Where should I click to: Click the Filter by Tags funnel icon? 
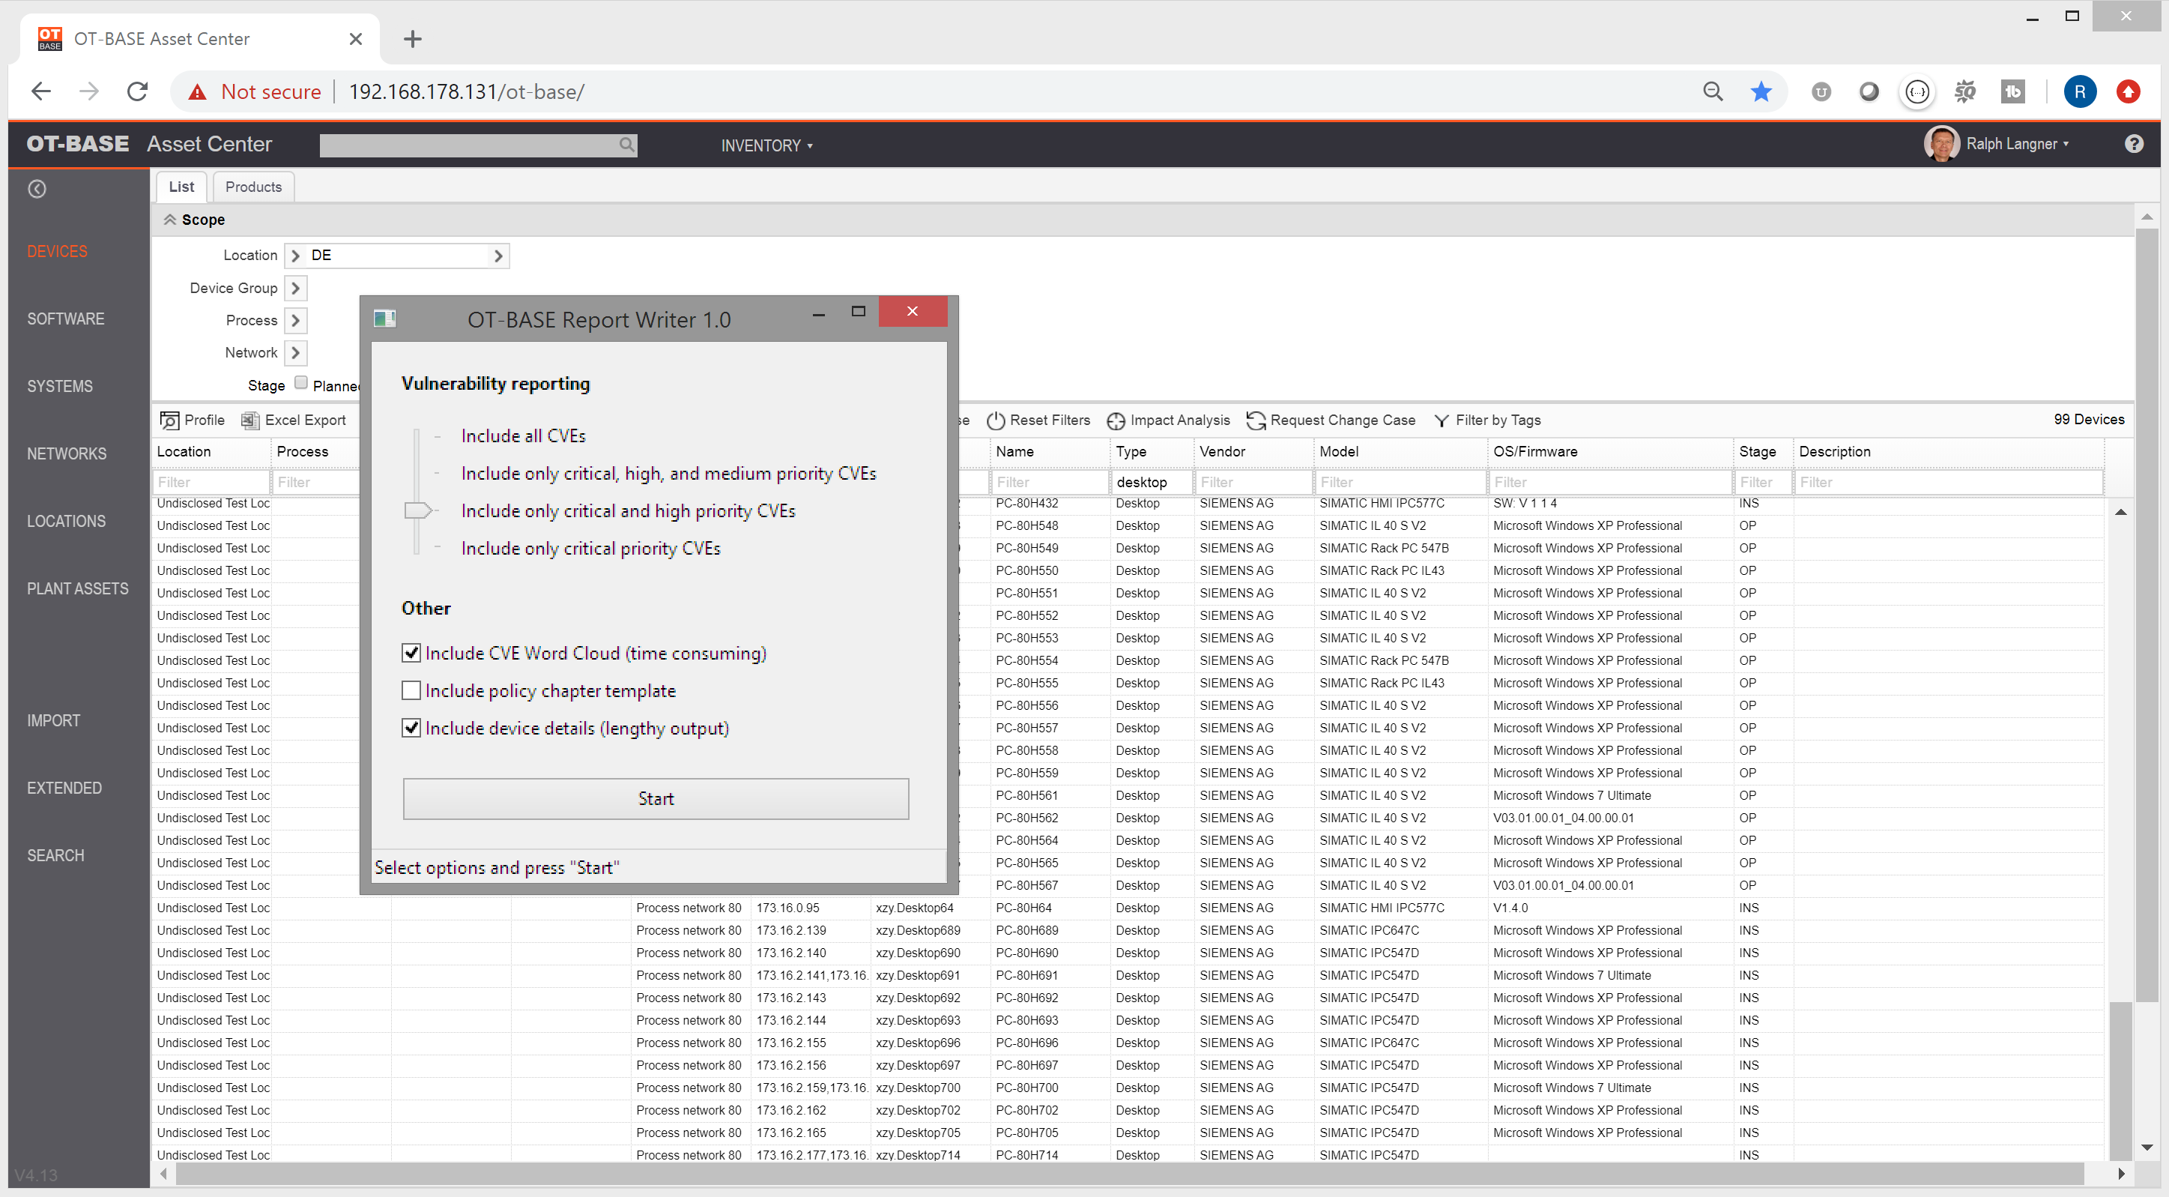1441,420
